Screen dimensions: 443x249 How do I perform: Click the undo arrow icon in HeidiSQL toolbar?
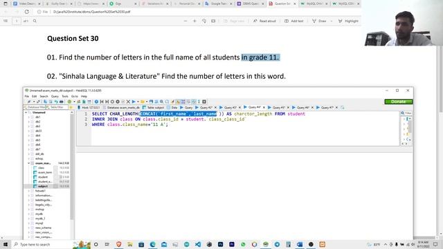56,102
